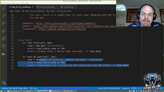Viewport: 164px width, 92px height.
Task: Open the Run menu
Action: pos(19,3)
